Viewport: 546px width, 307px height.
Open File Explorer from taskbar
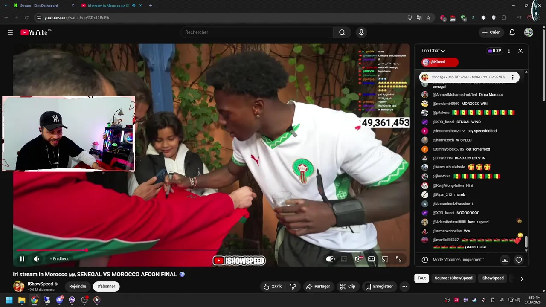point(22,300)
